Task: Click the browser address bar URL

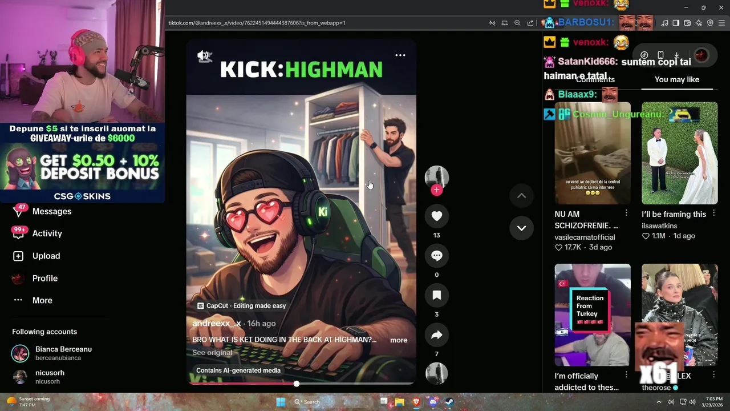Action: point(257,23)
